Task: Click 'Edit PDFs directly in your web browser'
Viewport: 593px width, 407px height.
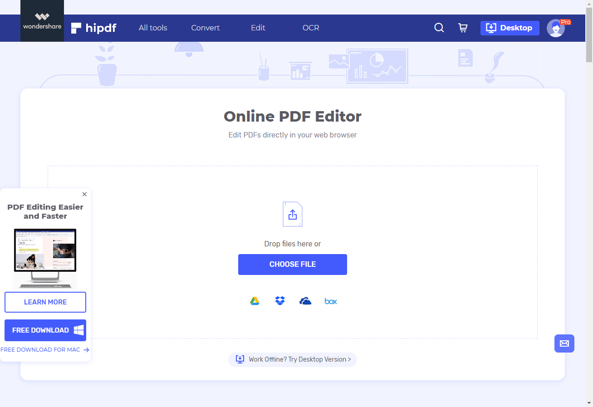Action: [293, 135]
